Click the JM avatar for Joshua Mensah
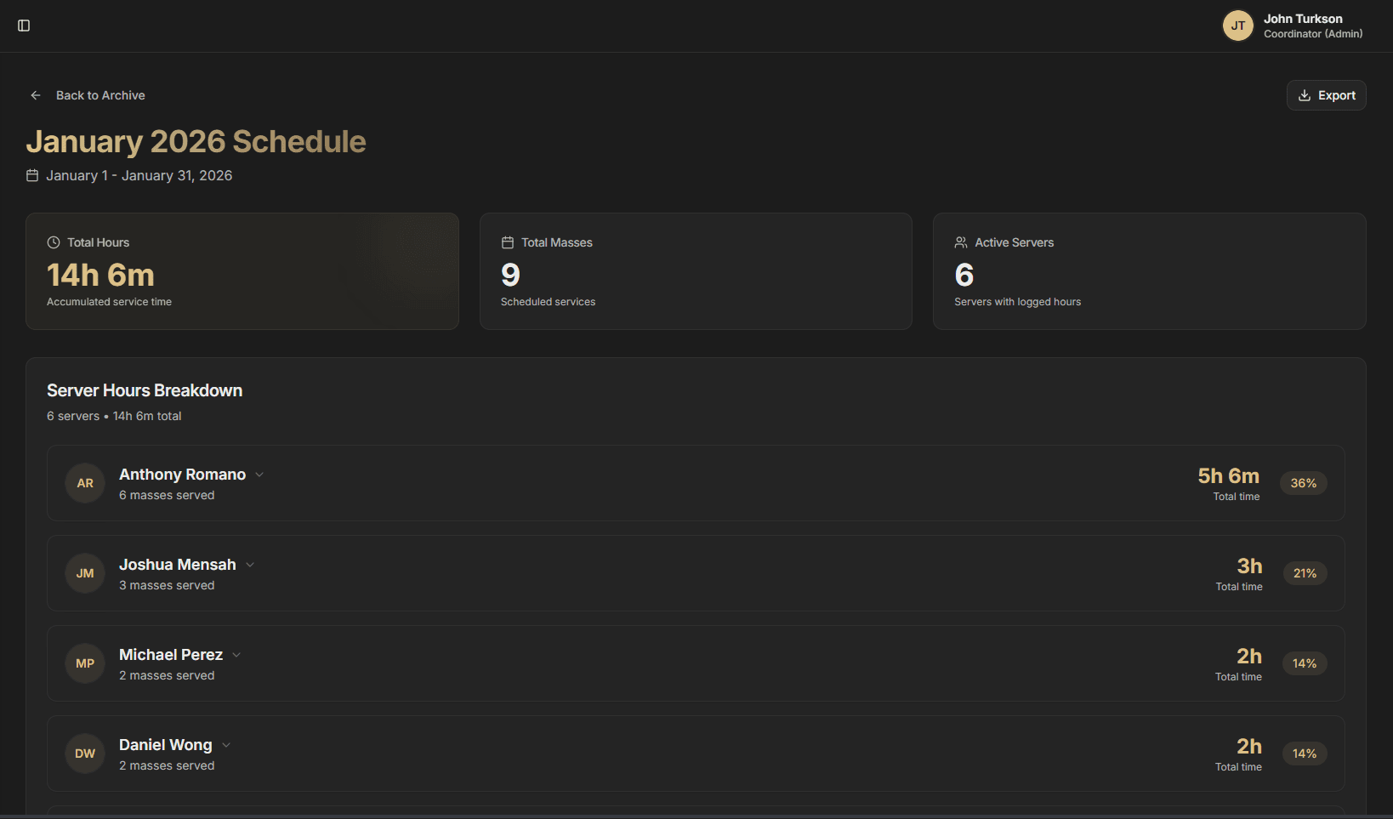1393x819 pixels. tap(85, 573)
